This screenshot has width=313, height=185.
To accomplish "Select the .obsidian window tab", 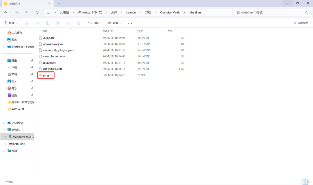I will (27, 4).
